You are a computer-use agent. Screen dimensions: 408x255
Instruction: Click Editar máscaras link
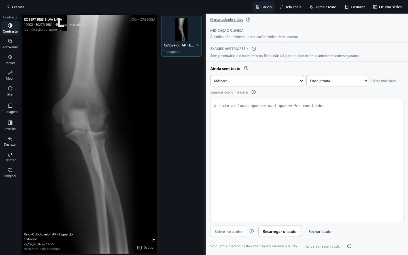(x=383, y=81)
